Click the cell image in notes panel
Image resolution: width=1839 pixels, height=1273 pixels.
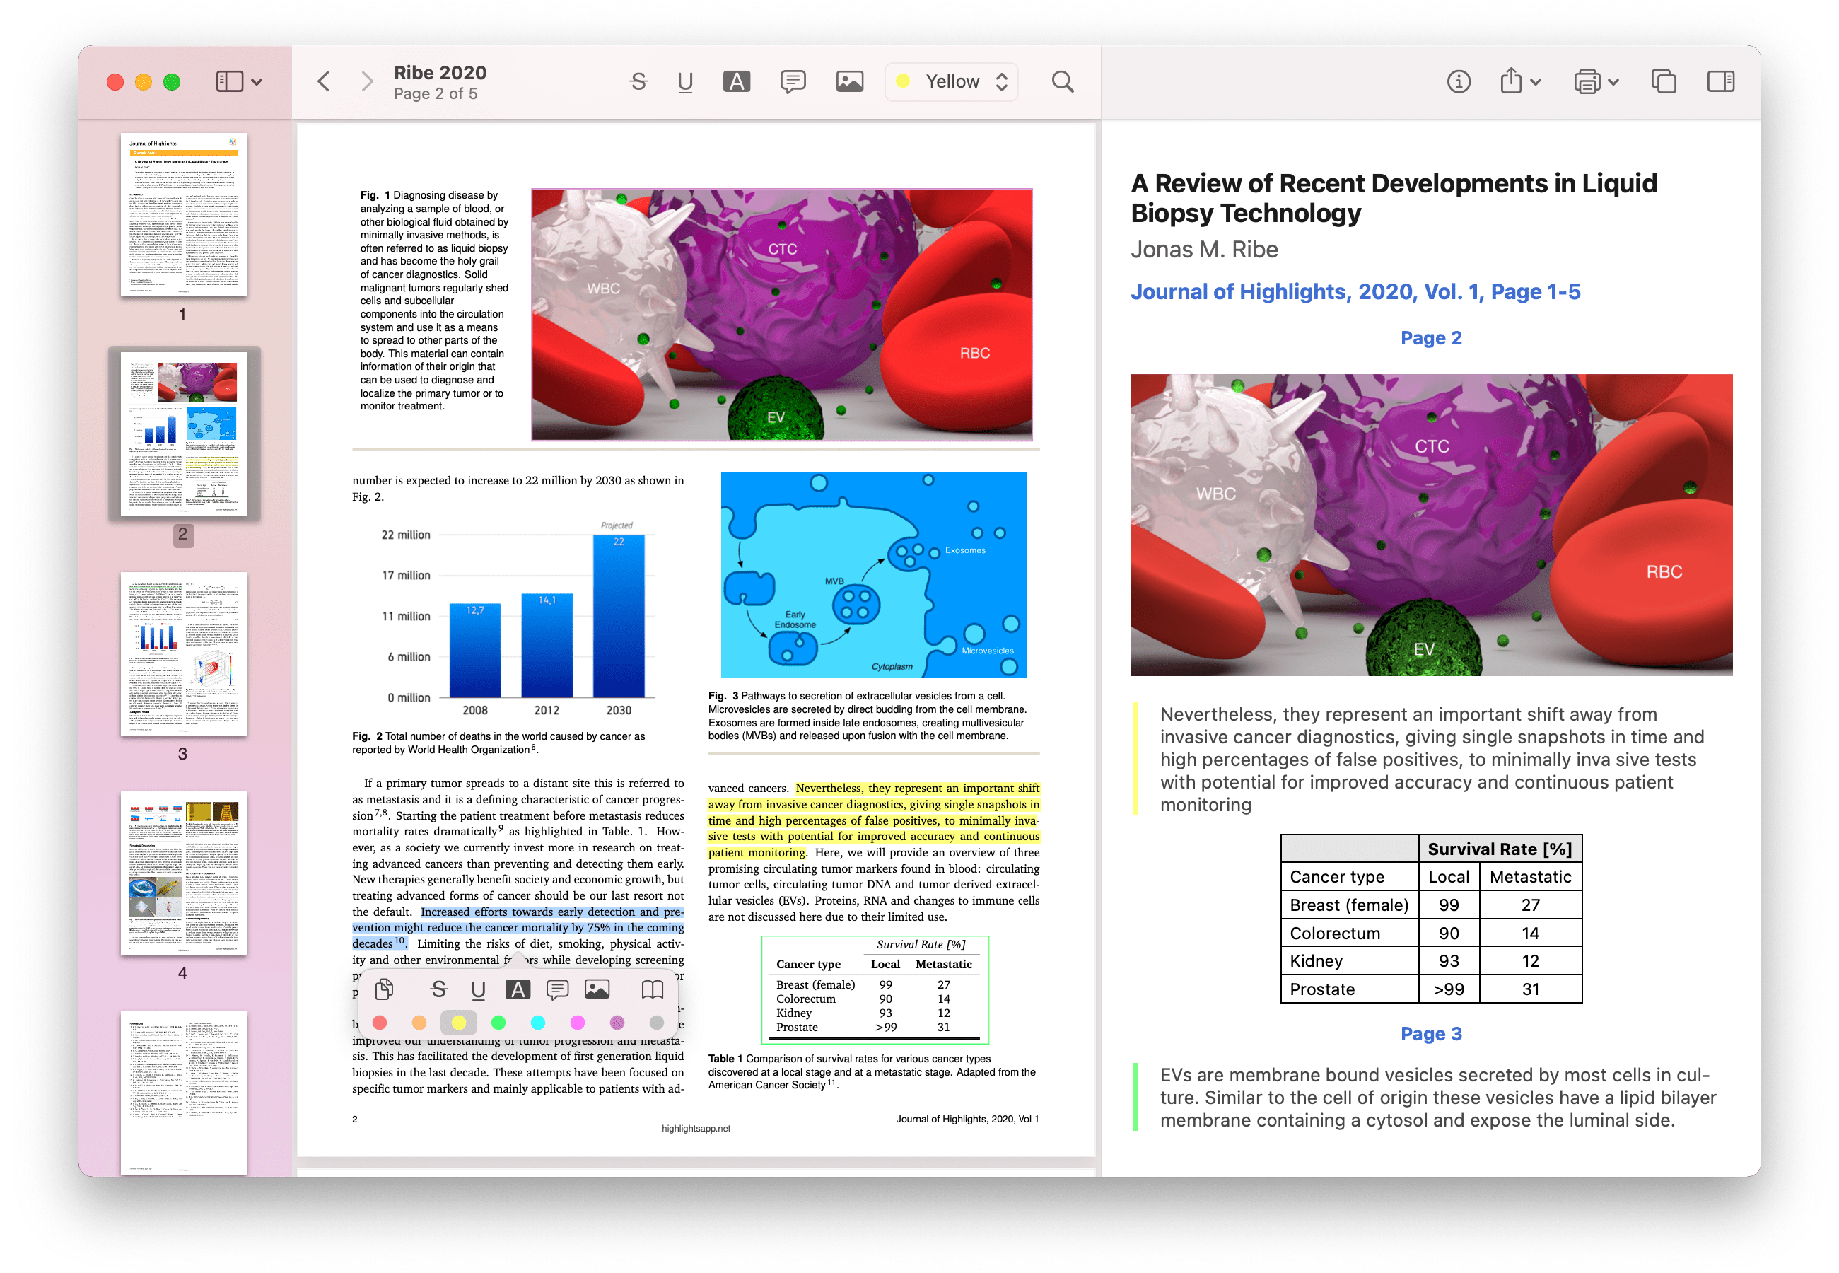pyautogui.click(x=1431, y=525)
